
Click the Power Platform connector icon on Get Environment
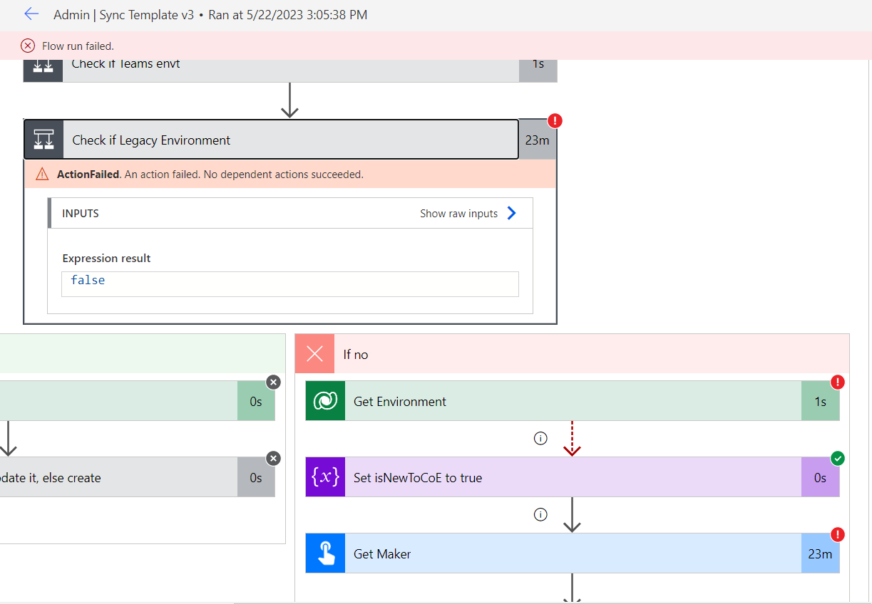click(324, 401)
